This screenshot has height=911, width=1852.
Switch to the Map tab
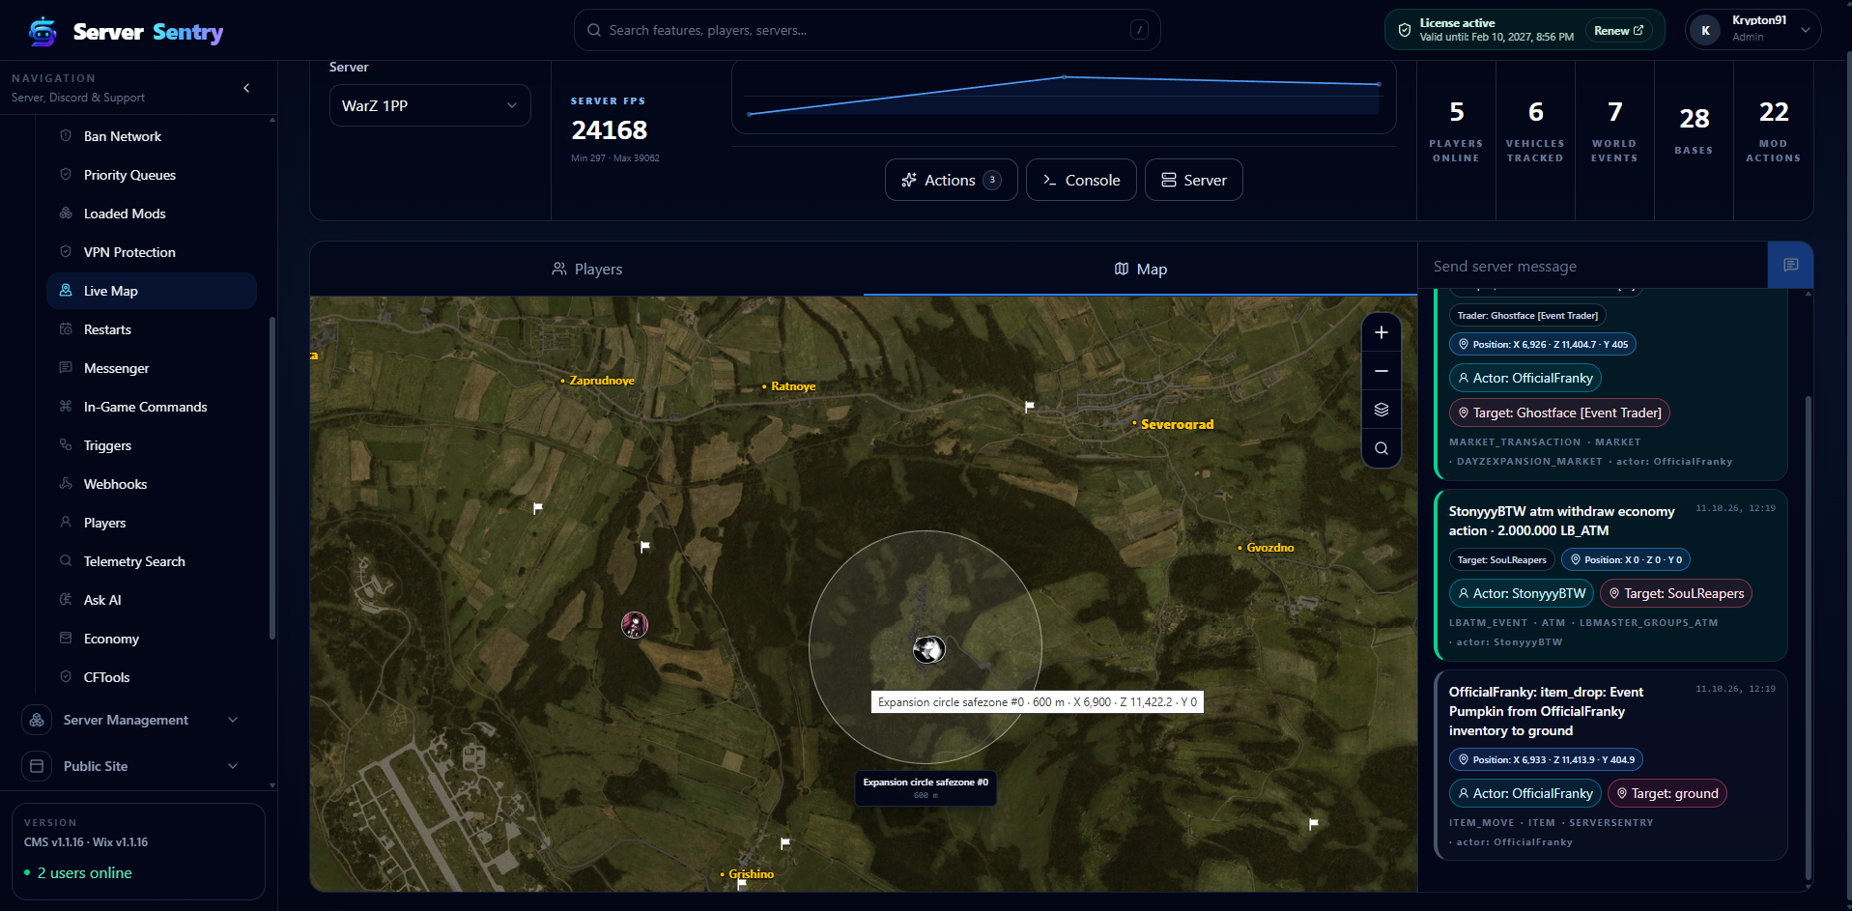(x=1140, y=269)
